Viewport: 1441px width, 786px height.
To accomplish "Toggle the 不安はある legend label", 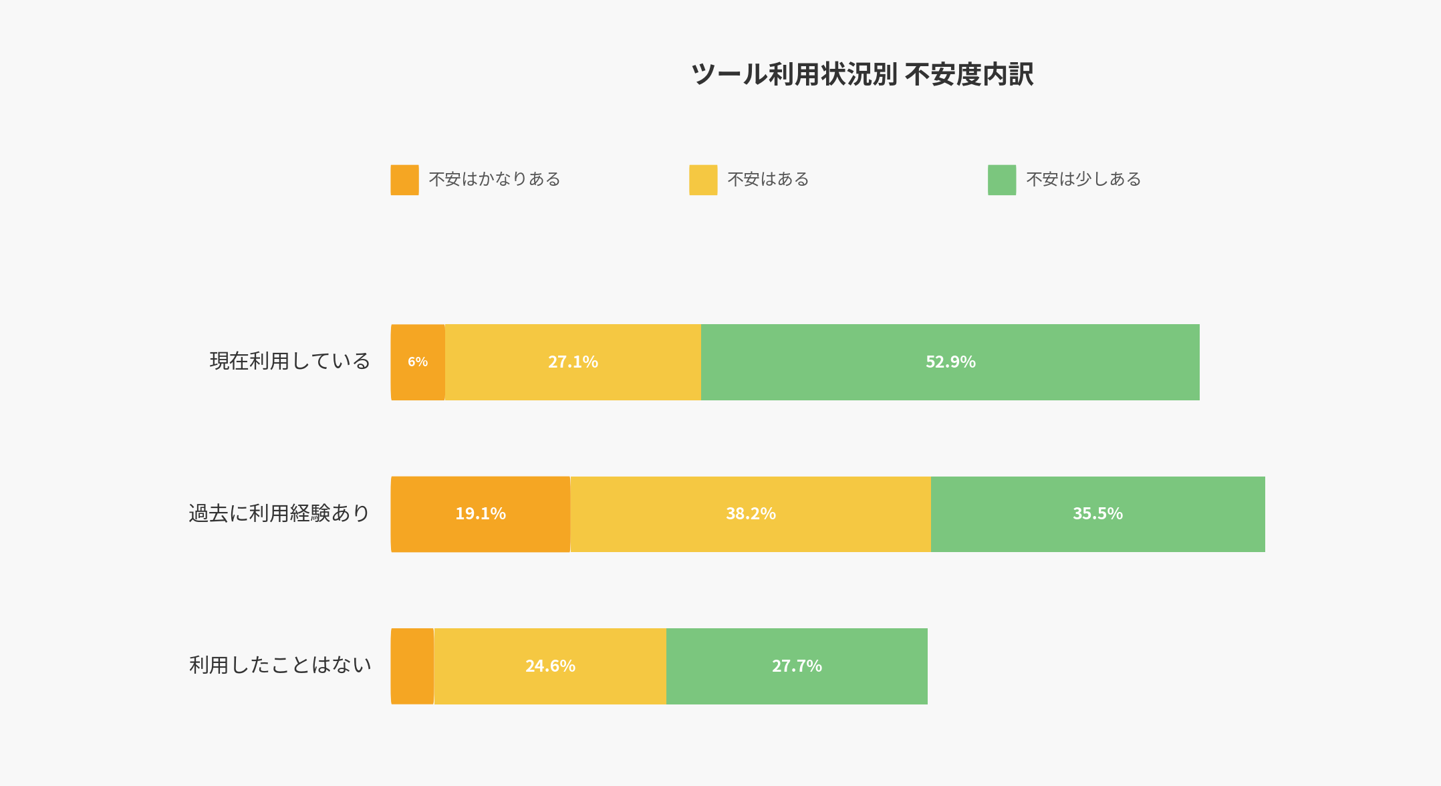I will tap(768, 179).
